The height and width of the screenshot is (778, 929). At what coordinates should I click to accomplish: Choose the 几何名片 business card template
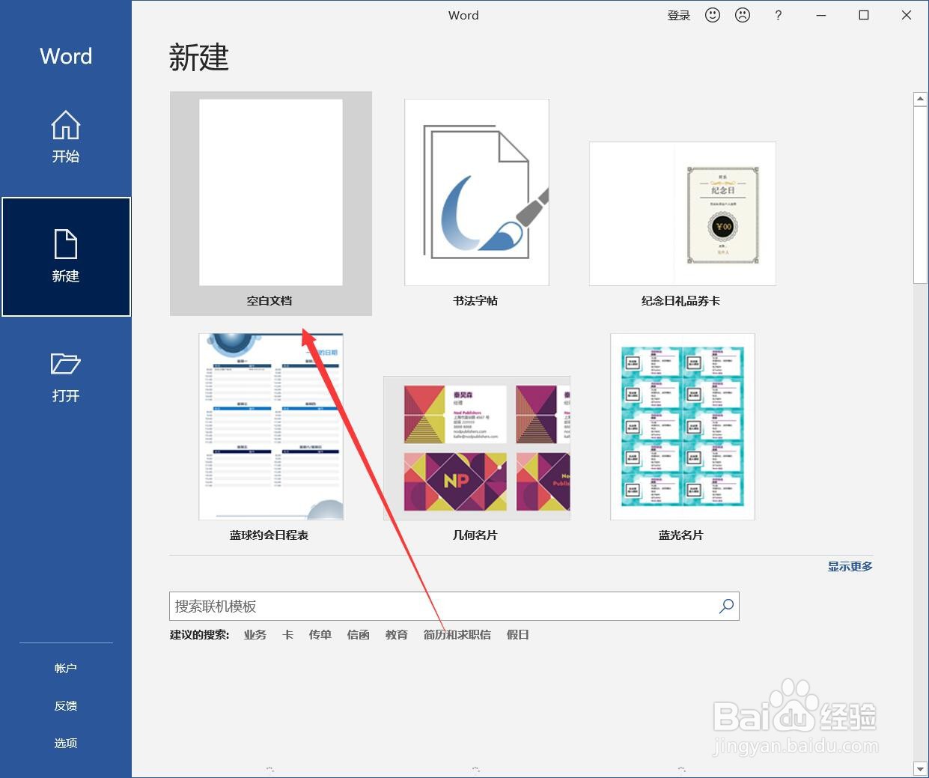[x=476, y=458]
